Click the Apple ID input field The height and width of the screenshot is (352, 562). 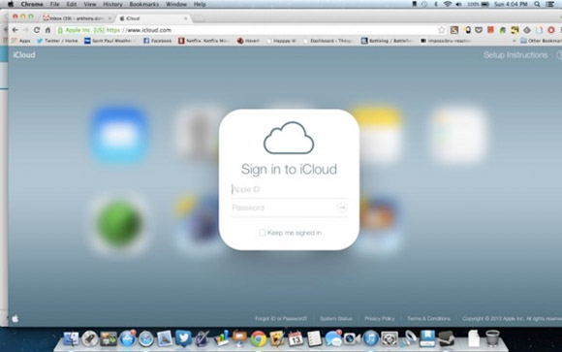click(x=290, y=189)
